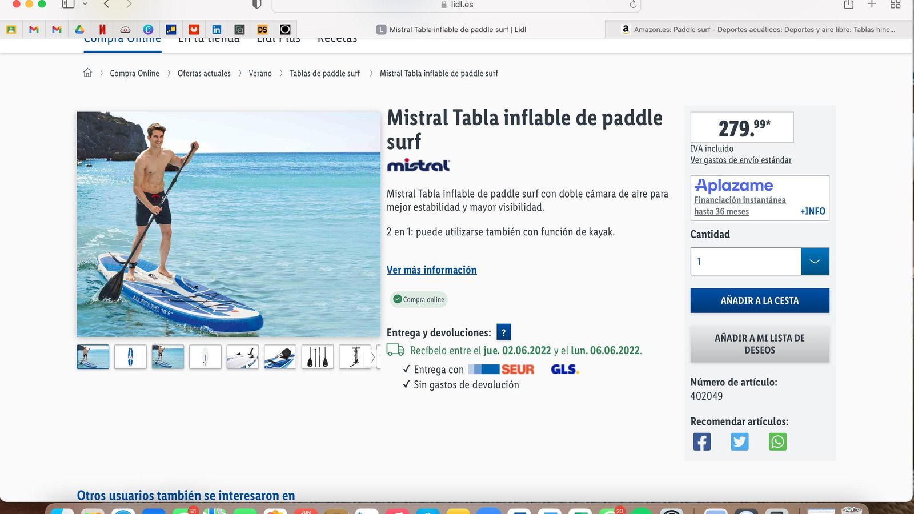
Task: Reveal more thumbnails with the next arrow
Action: click(372, 357)
